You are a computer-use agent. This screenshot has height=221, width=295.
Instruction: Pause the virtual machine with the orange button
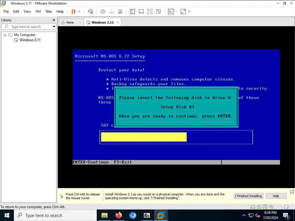73,12
